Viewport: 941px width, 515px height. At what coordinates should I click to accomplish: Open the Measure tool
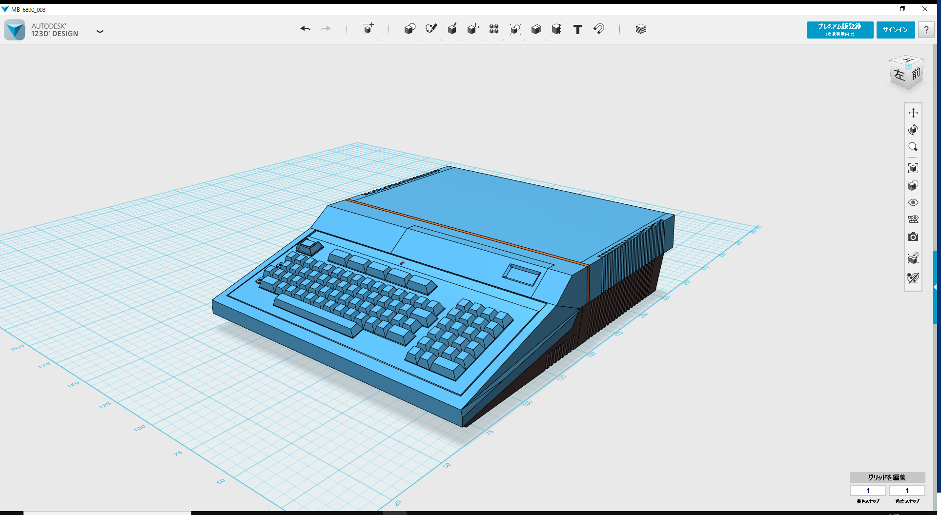pyautogui.click(x=556, y=29)
